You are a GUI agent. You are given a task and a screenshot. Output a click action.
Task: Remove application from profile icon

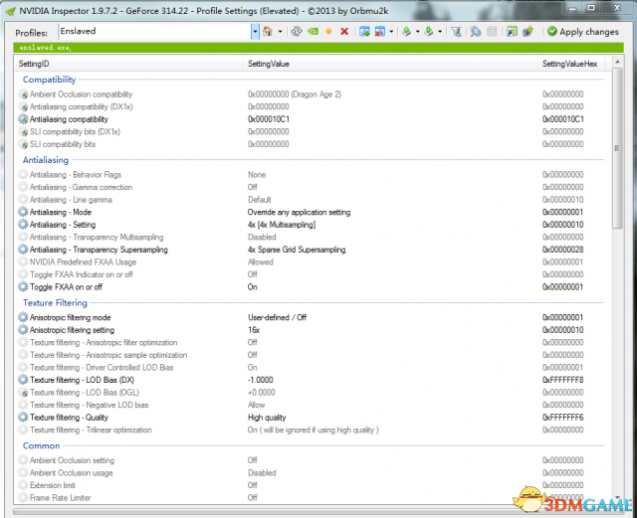pyautogui.click(x=380, y=32)
